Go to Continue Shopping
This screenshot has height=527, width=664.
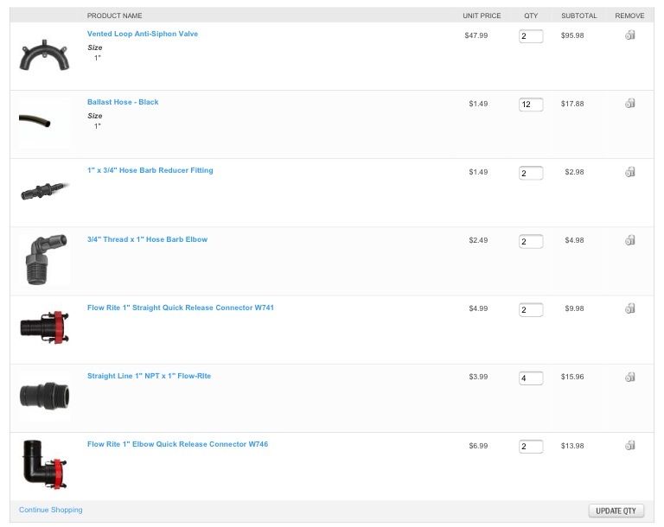[x=51, y=510]
